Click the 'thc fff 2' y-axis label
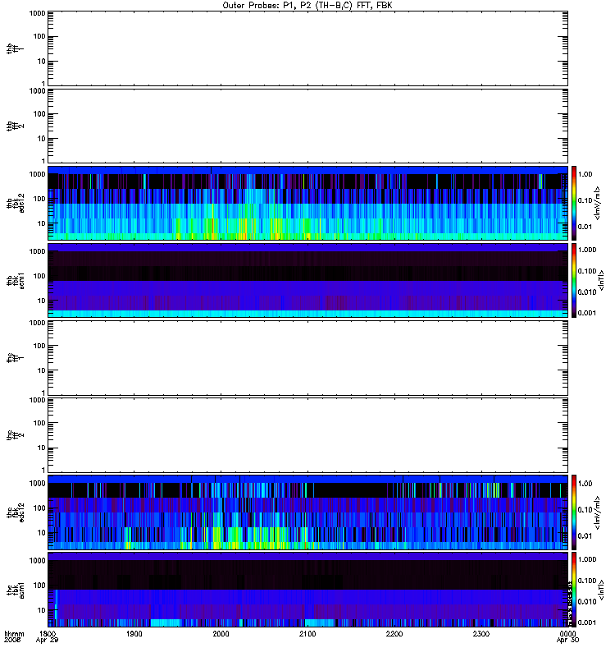Image resolution: width=615 pixels, height=657 pixels. [x=16, y=435]
